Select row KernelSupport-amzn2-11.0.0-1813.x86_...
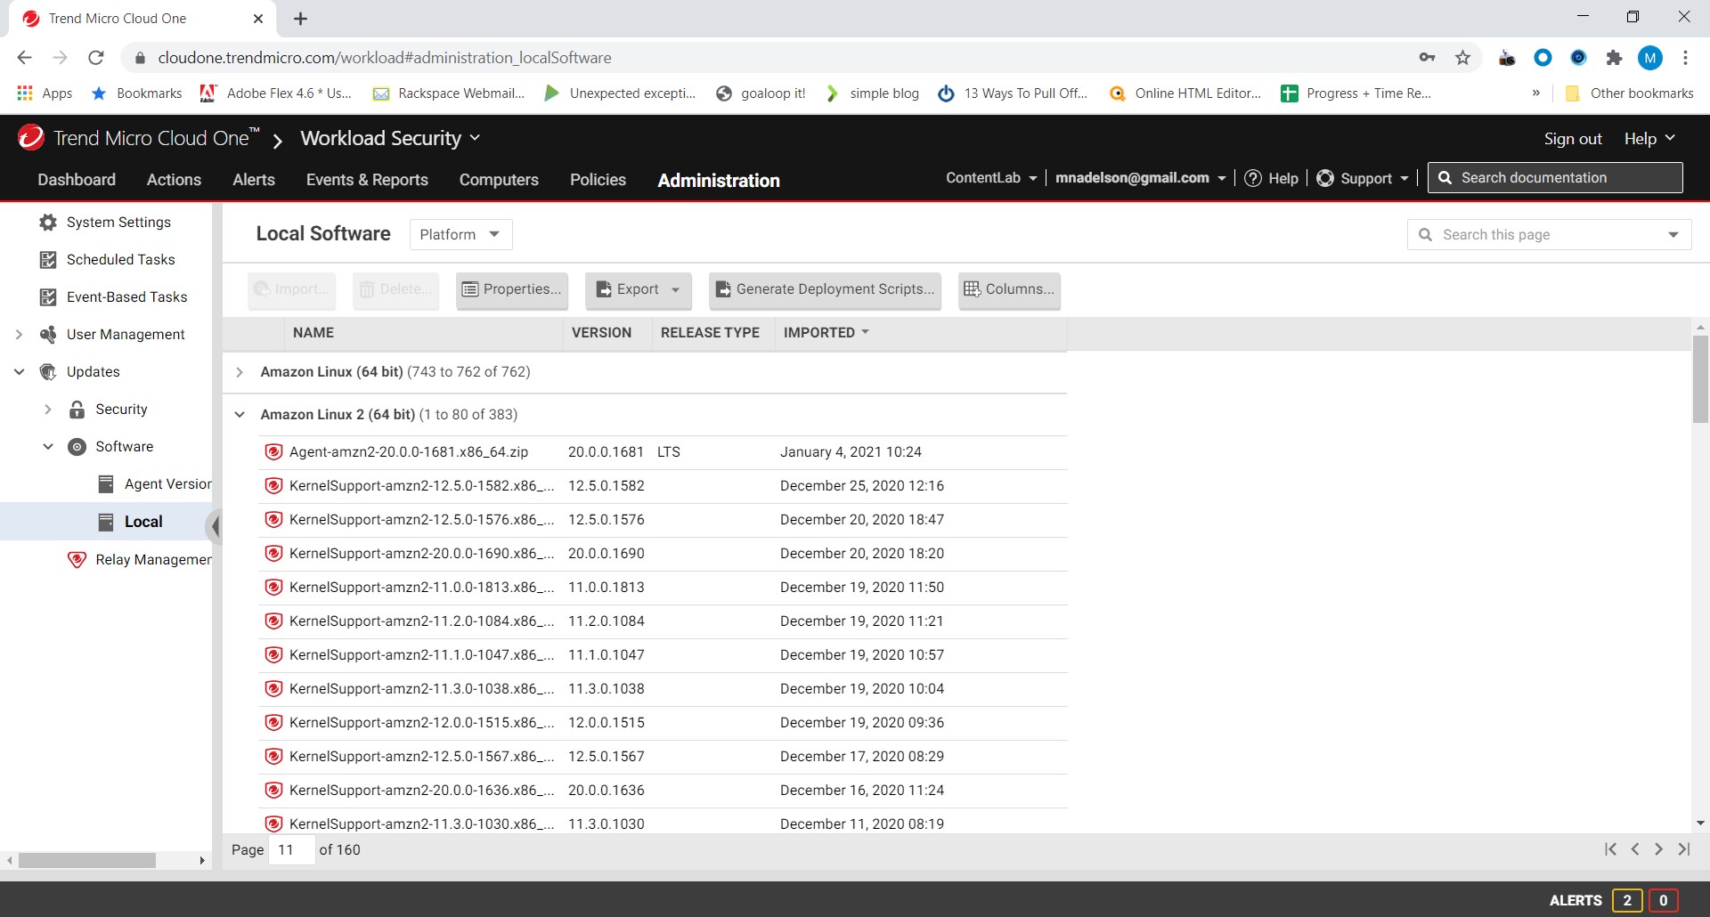 (663, 588)
